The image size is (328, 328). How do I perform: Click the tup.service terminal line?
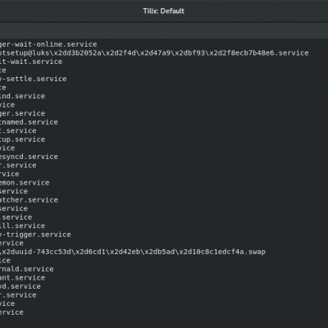[x=22, y=139]
